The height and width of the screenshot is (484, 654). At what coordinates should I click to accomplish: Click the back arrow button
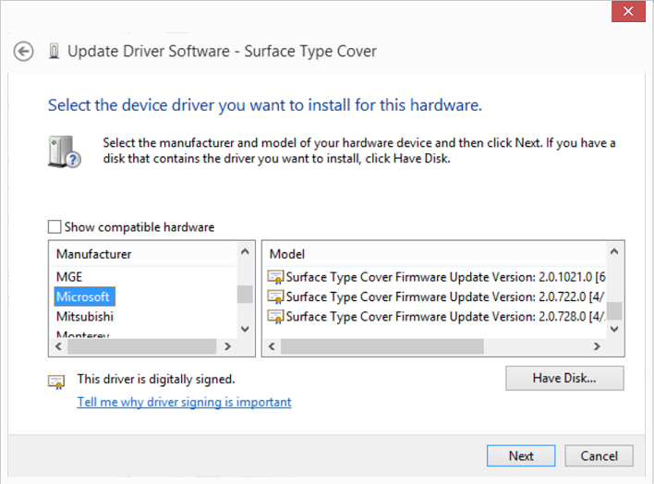click(23, 52)
